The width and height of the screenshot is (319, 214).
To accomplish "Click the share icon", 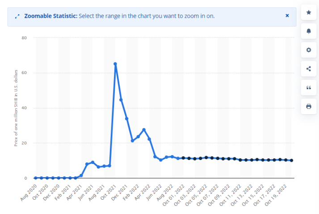I will point(308,69).
